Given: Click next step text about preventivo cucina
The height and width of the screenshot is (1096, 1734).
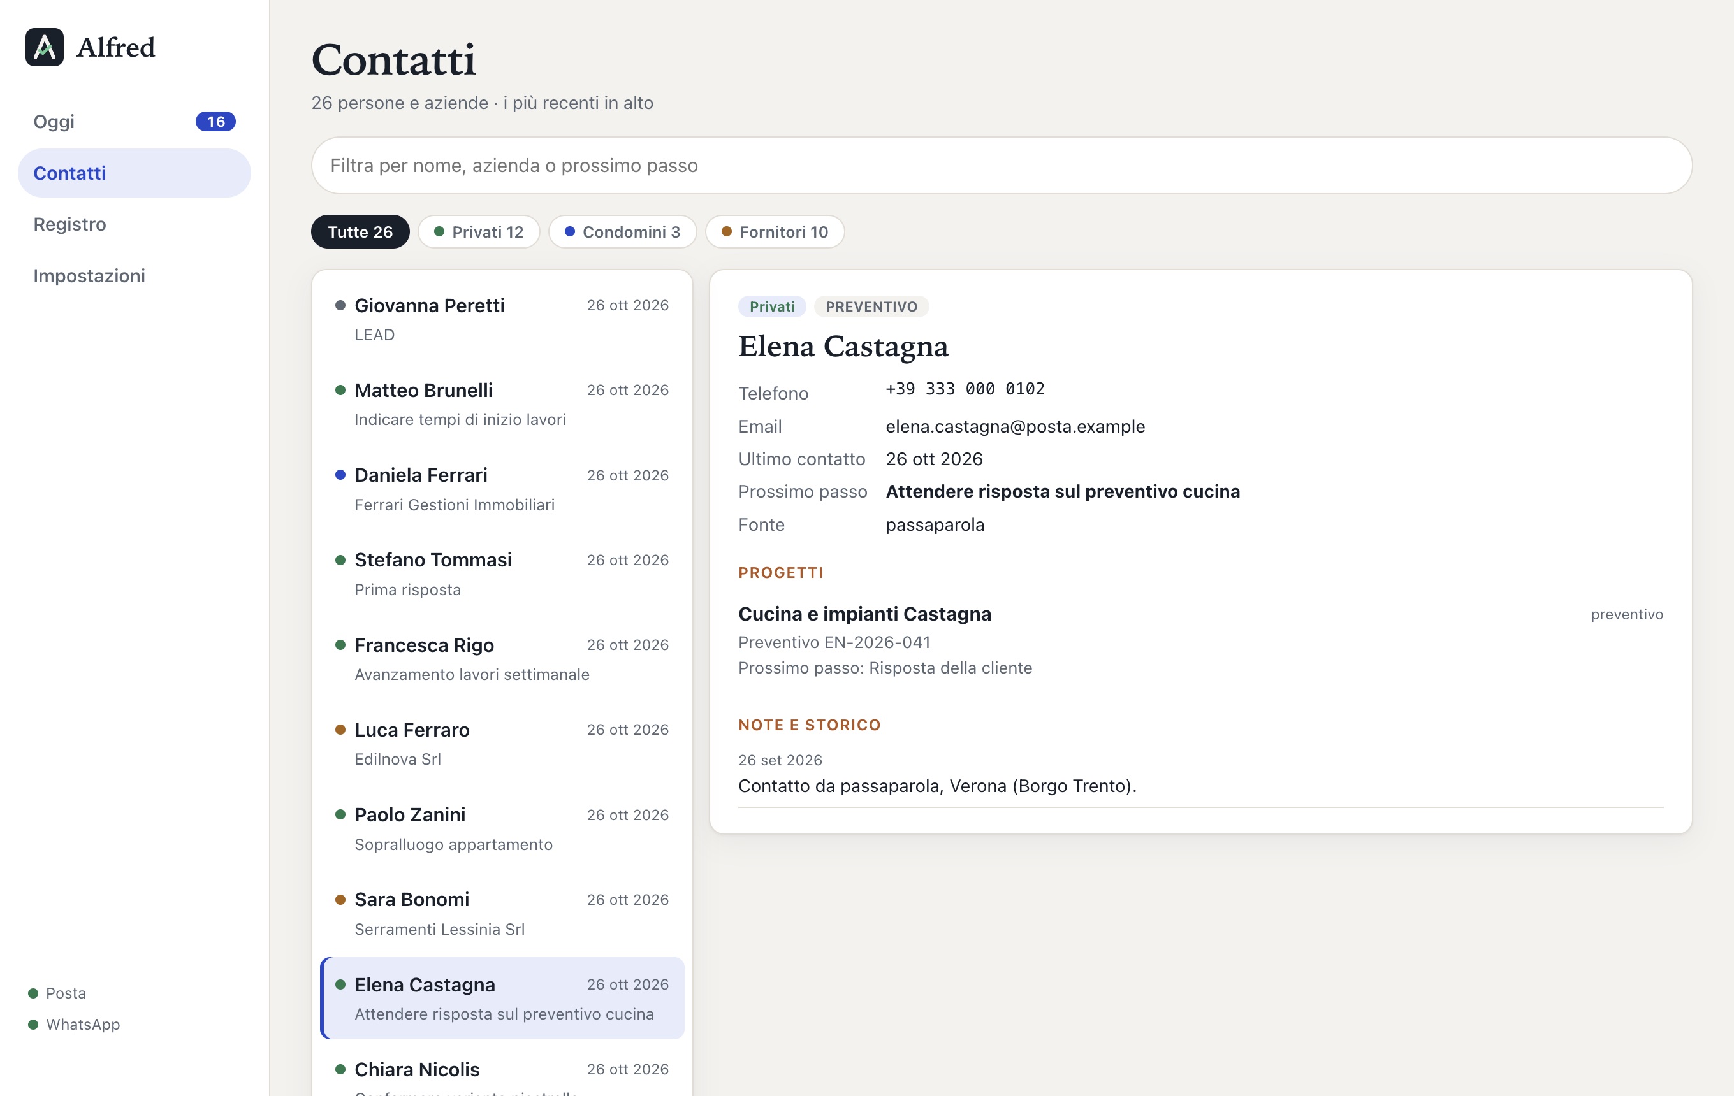Looking at the screenshot, I should coord(1063,491).
